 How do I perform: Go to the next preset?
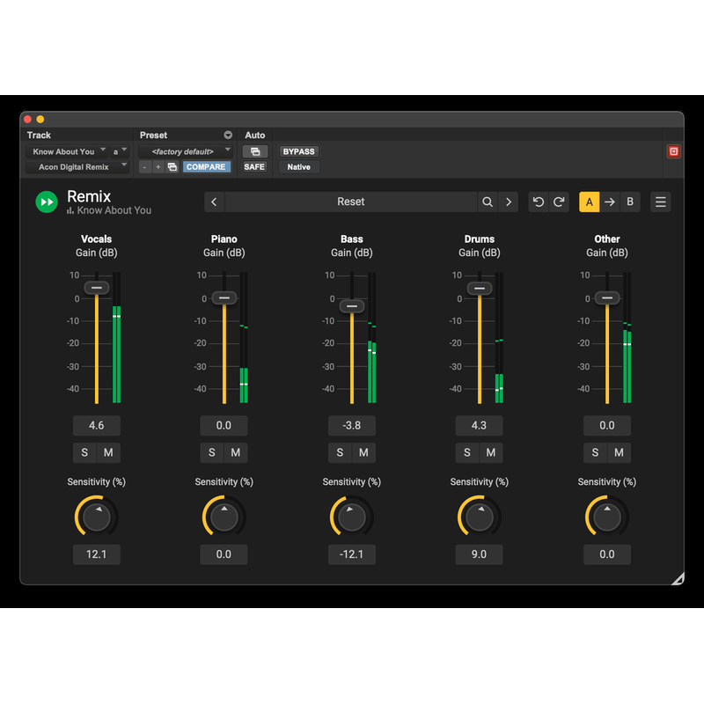(508, 202)
